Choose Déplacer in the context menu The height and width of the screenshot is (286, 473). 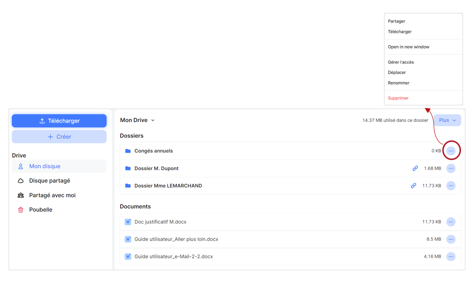(397, 73)
